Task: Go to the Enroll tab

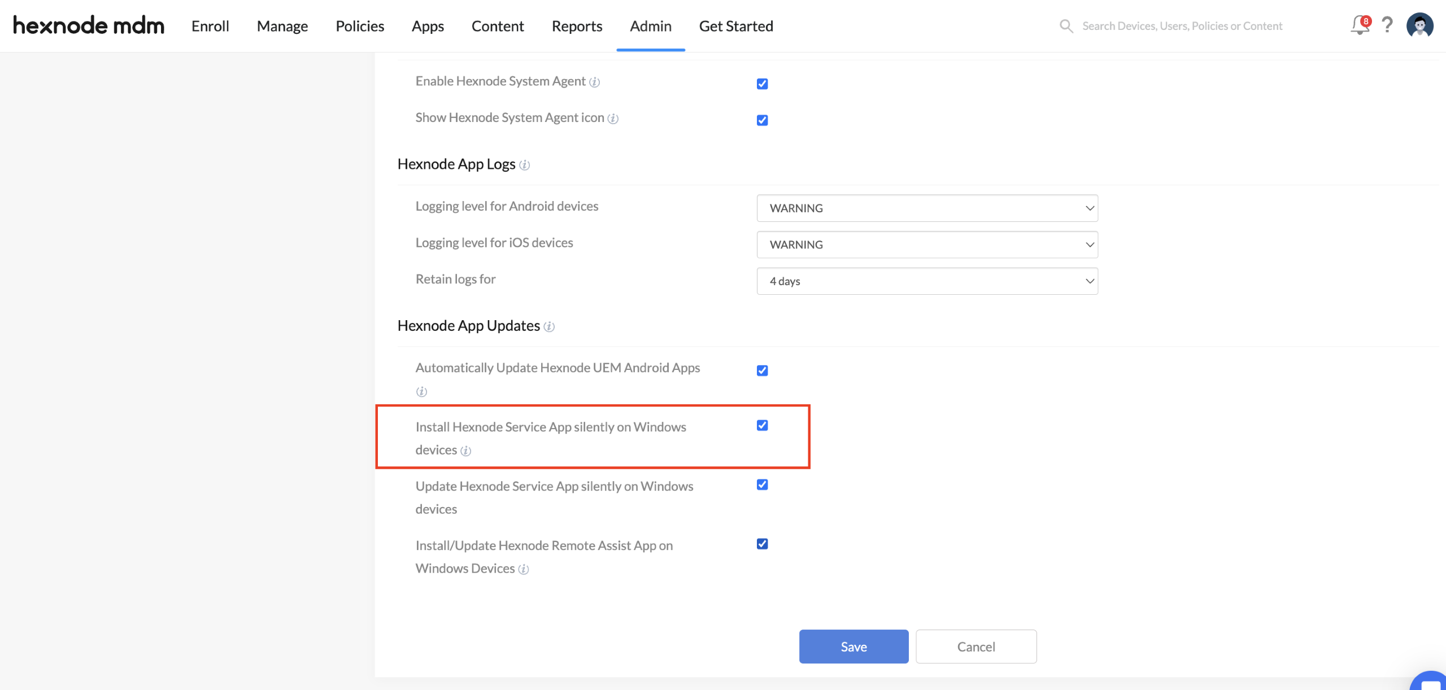Action: tap(210, 26)
